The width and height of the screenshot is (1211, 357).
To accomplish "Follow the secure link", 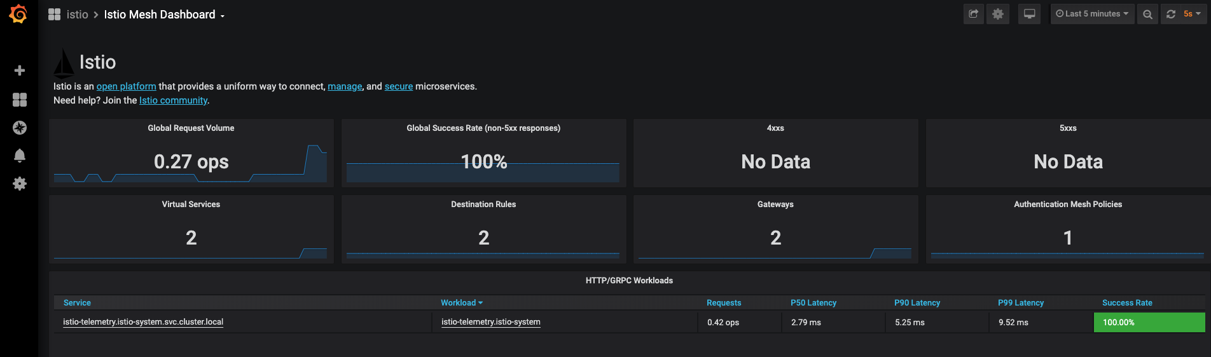I will (399, 86).
